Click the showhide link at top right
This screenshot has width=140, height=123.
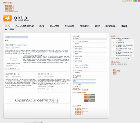127,1
